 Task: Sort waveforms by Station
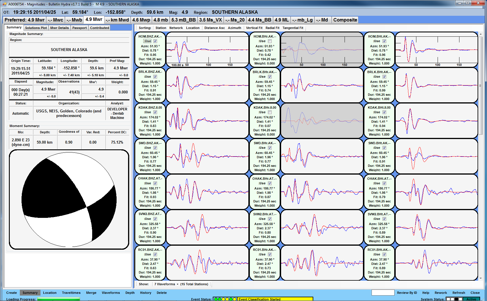(x=161, y=28)
